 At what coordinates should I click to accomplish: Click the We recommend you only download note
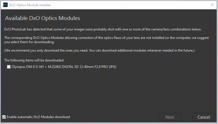click(99, 50)
